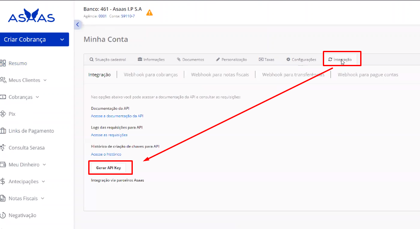Click 'Banco: 461 - Asaas I.P S.A' text
420x229 pixels.
click(112, 9)
